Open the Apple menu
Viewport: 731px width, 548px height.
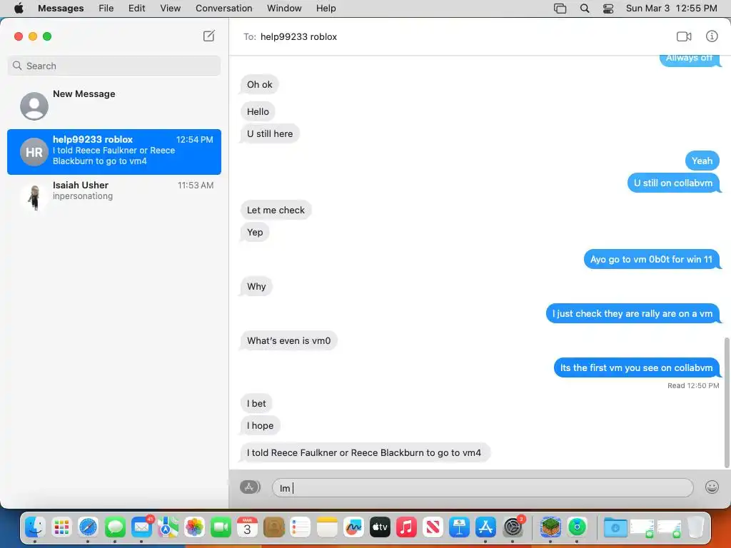coord(19,8)
